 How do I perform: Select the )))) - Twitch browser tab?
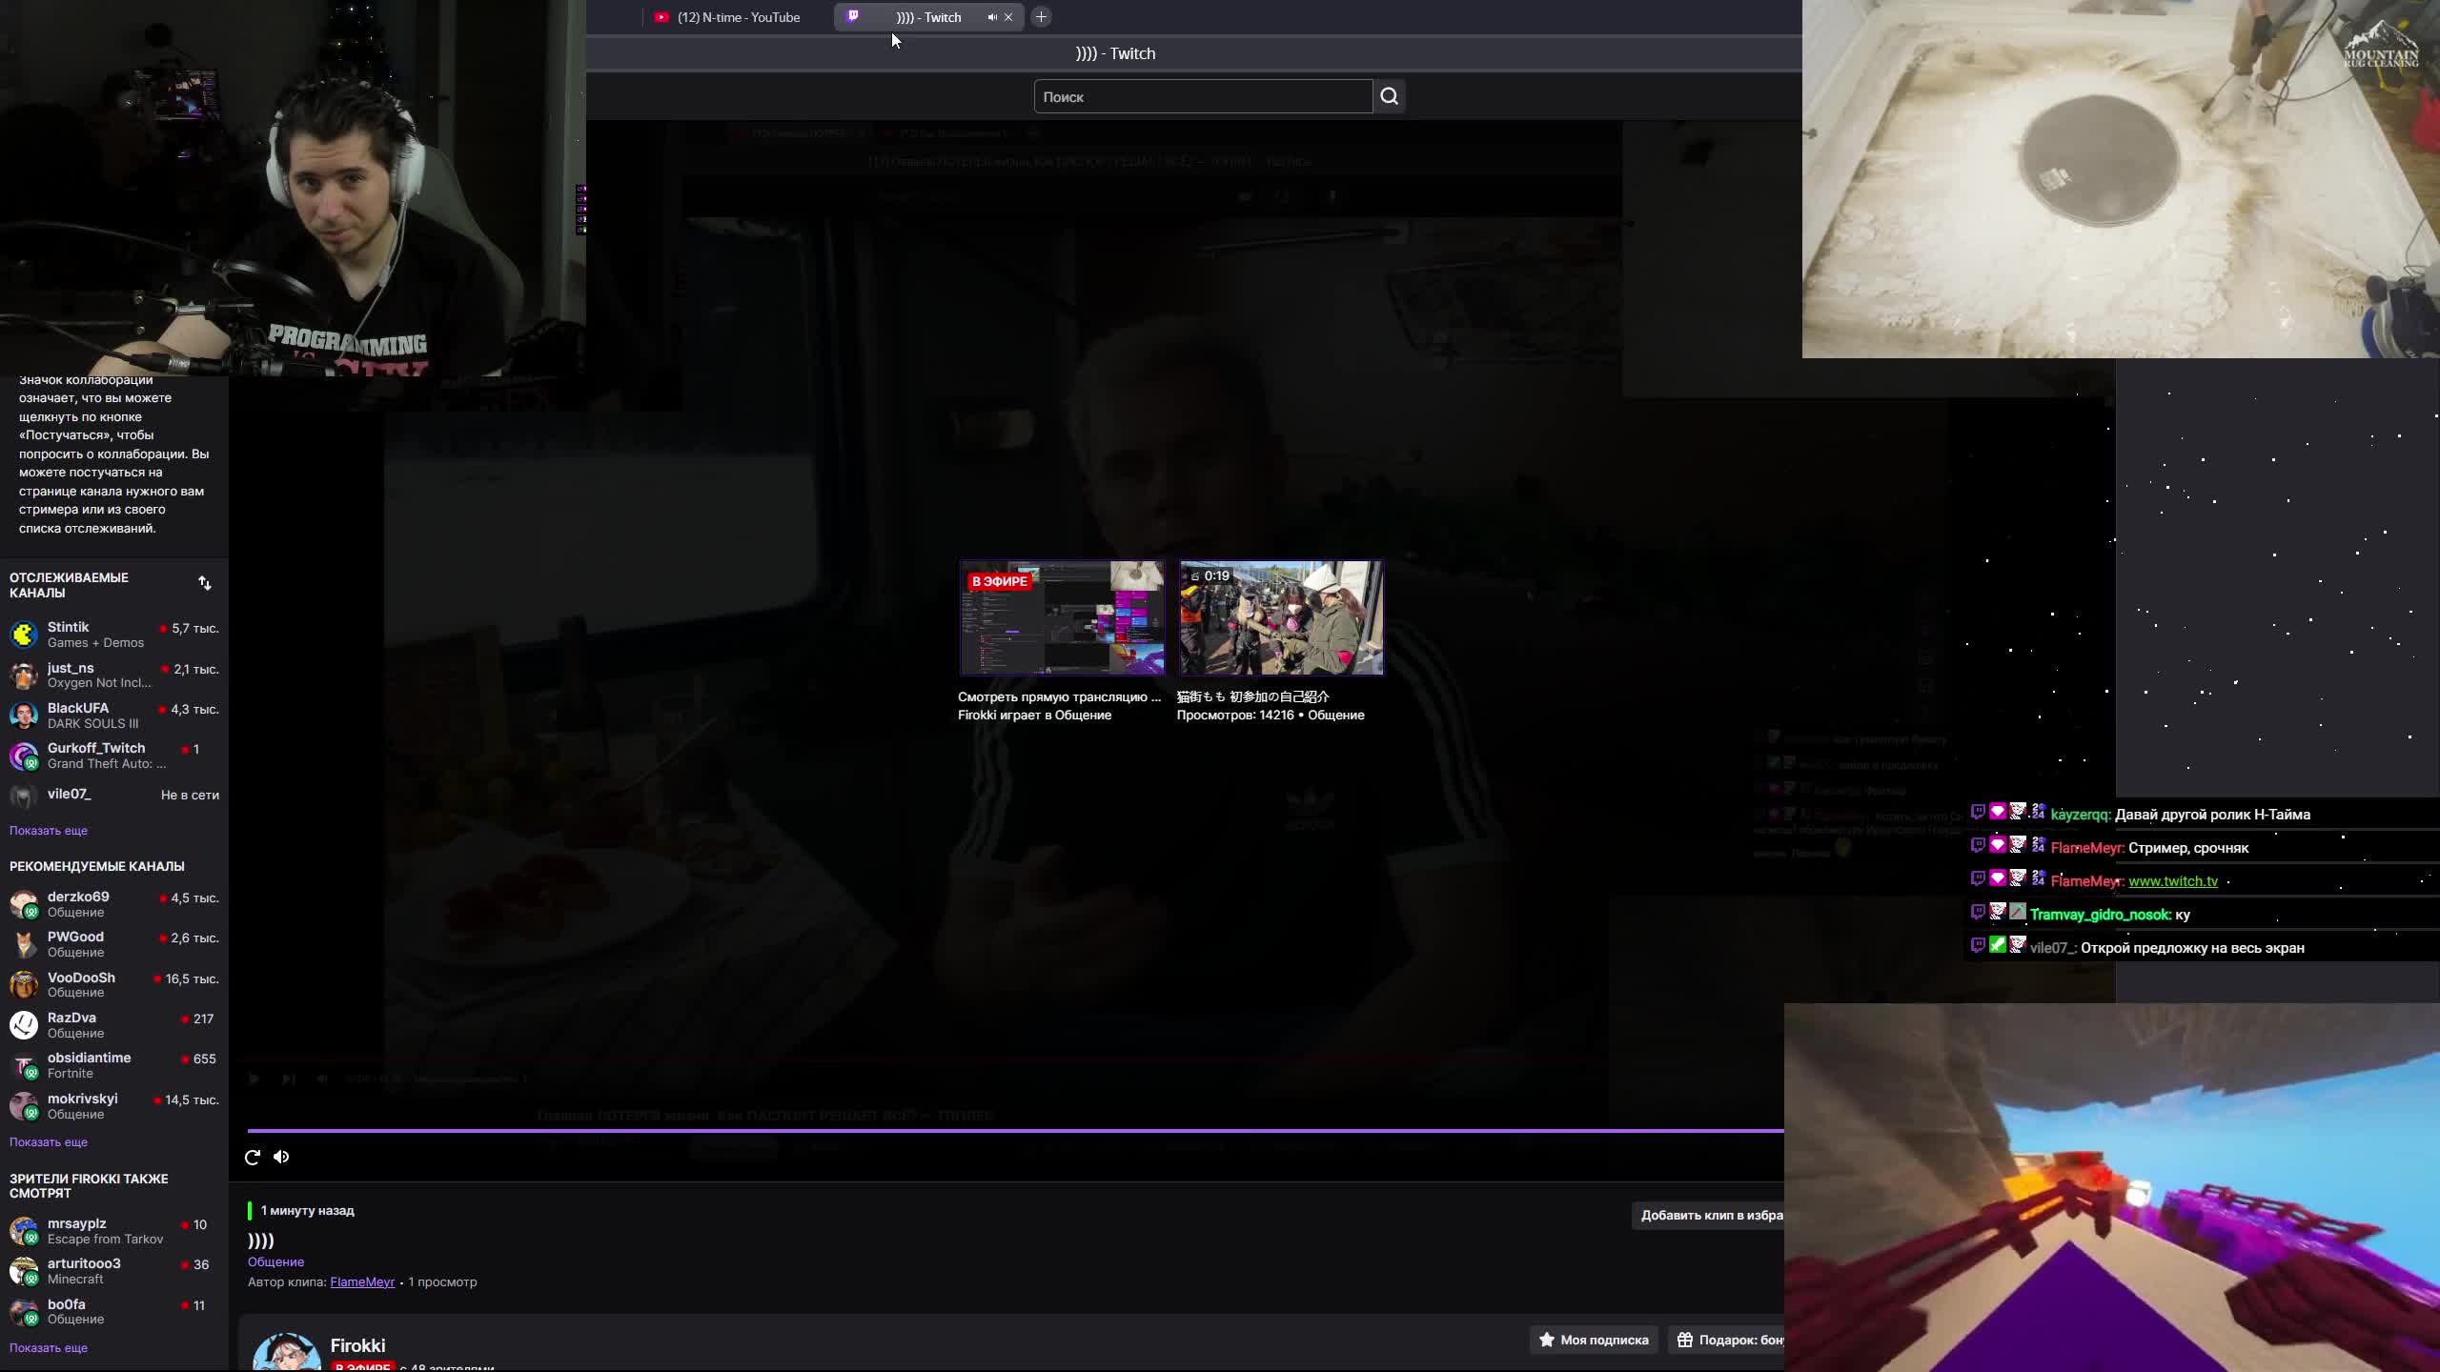click(x=927, y=17)
